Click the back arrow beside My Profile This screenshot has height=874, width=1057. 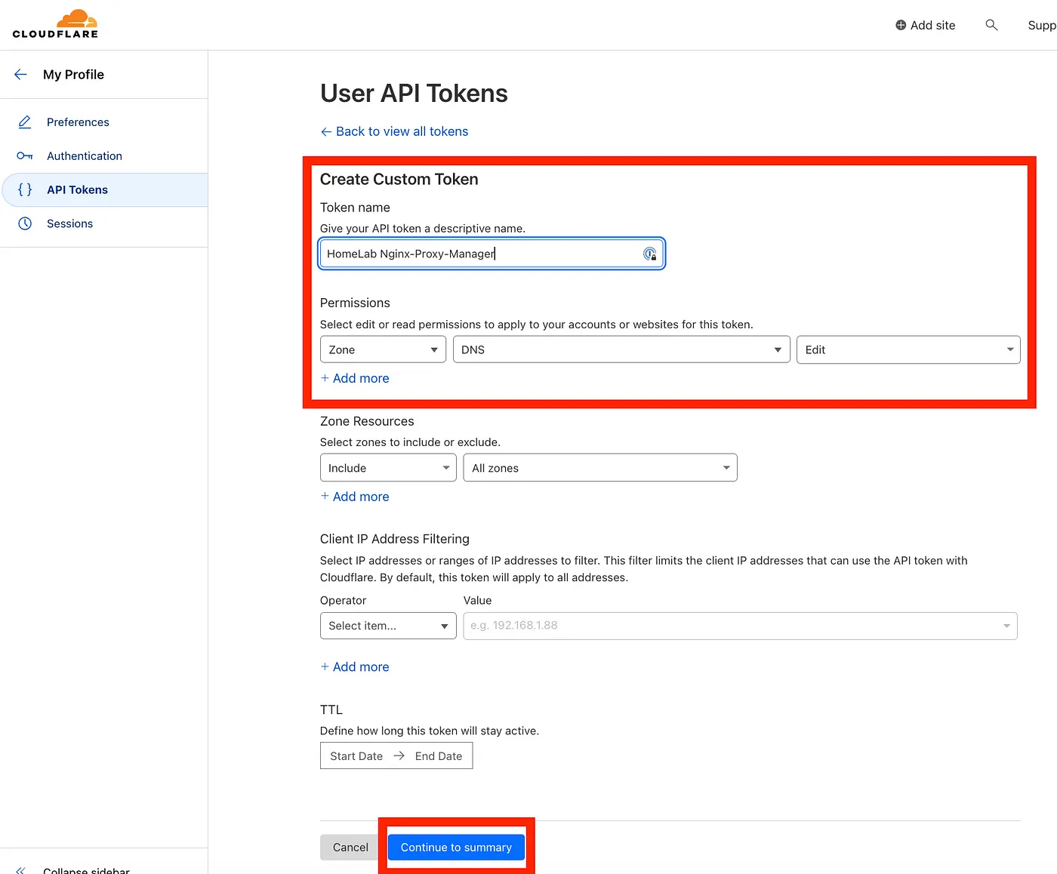click(20, 74)
